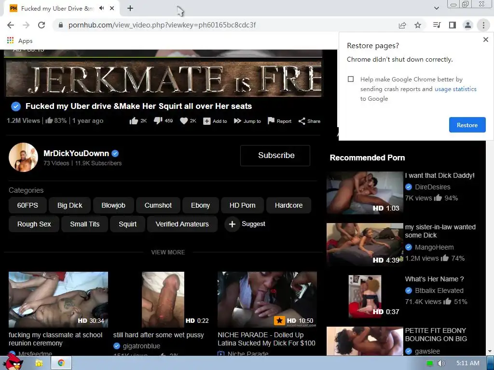Click the verified badge beside the uploader name
Viewport: 494px width, 370px height.
click(x=115, y=154)
